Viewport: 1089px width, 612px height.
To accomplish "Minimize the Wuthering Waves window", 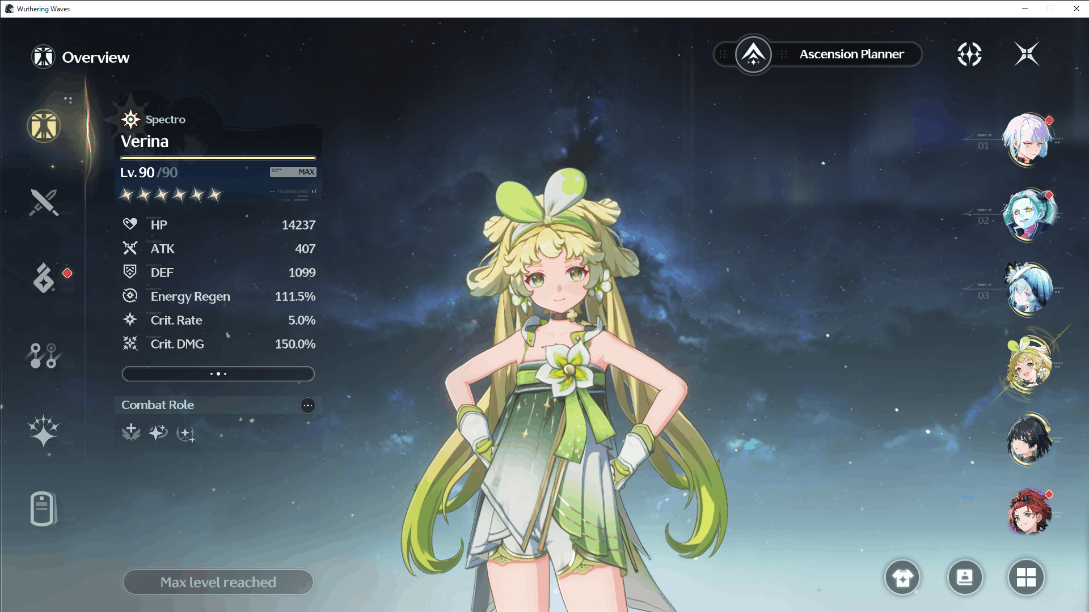I will [1024, 8].
